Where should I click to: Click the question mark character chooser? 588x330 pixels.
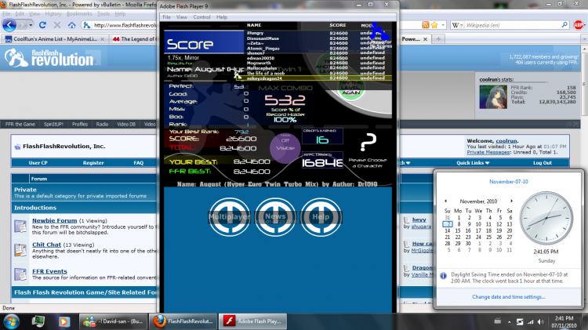(x=368, y=143)
